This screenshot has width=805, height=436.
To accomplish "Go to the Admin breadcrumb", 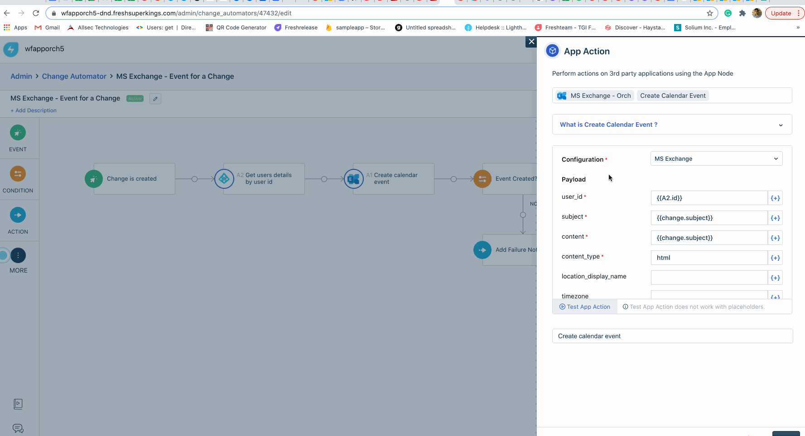I will tap(21, 76).
